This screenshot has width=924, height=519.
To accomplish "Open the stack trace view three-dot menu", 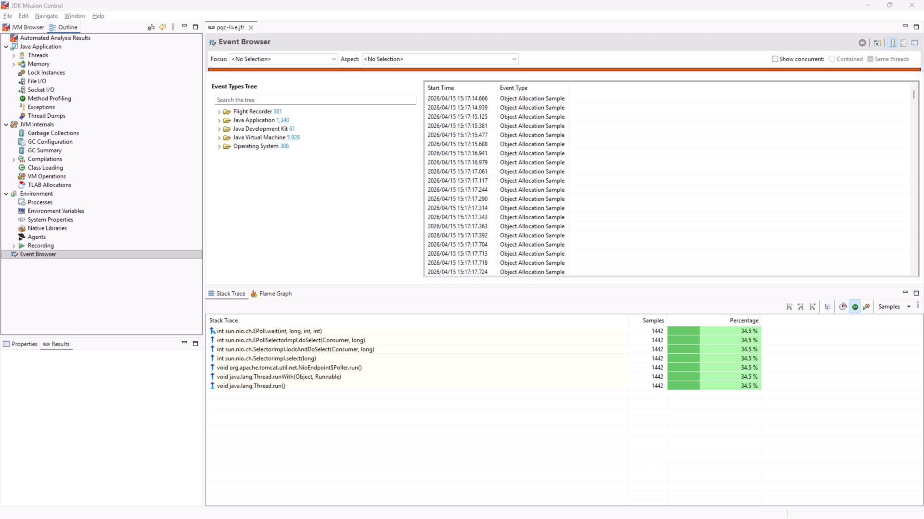I will (918, 306).
